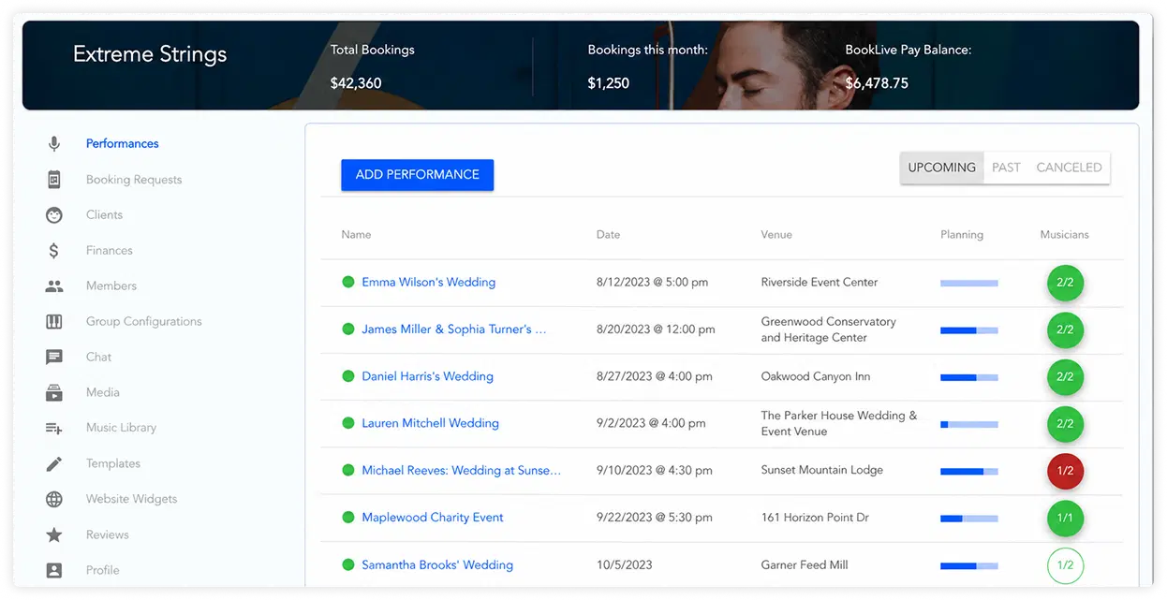Switch to the Upcoming performances tab
The image size is (1167, 600).
[x=942, y=168]
